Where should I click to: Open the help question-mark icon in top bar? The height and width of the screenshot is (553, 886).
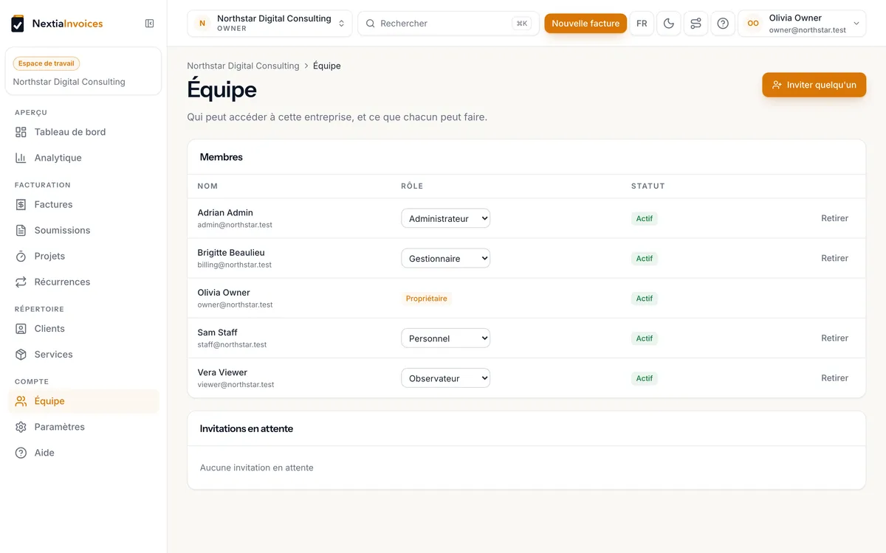[x=723, y=24]
